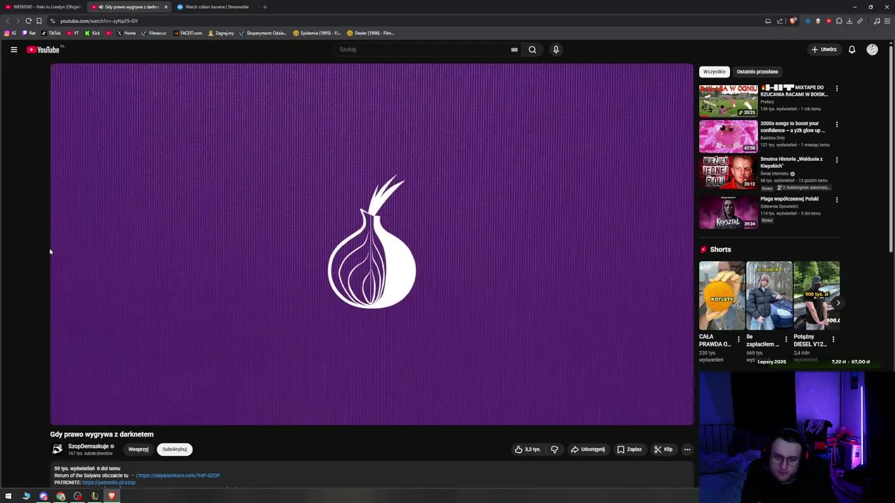Save video with Zapisz button

629,449
